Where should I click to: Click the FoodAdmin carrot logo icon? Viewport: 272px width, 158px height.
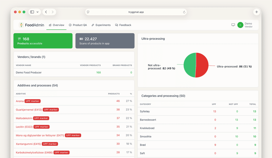click(21, 25)
